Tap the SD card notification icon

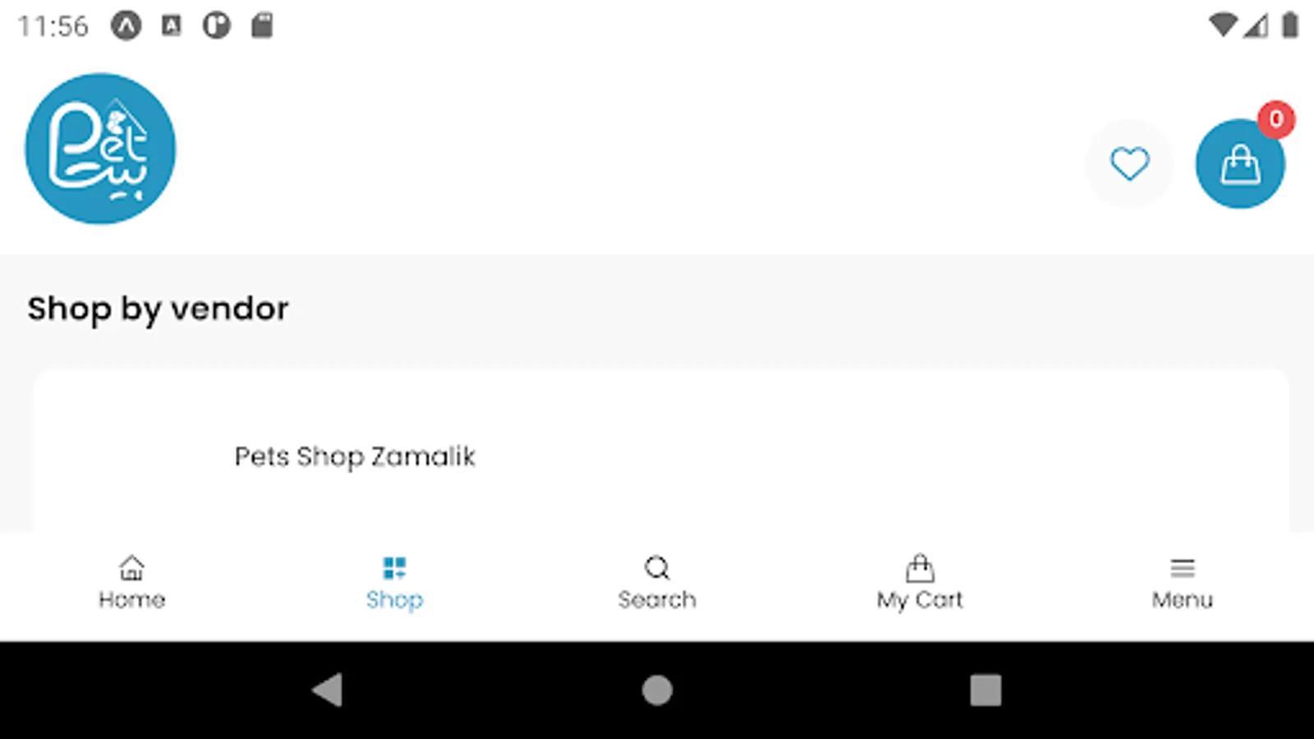[262, 25]
